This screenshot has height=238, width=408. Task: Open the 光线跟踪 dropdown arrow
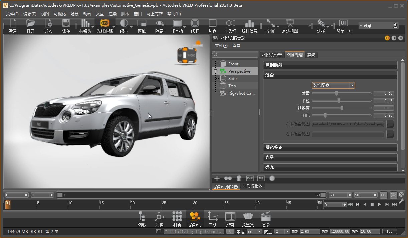(x=114, y=27)
